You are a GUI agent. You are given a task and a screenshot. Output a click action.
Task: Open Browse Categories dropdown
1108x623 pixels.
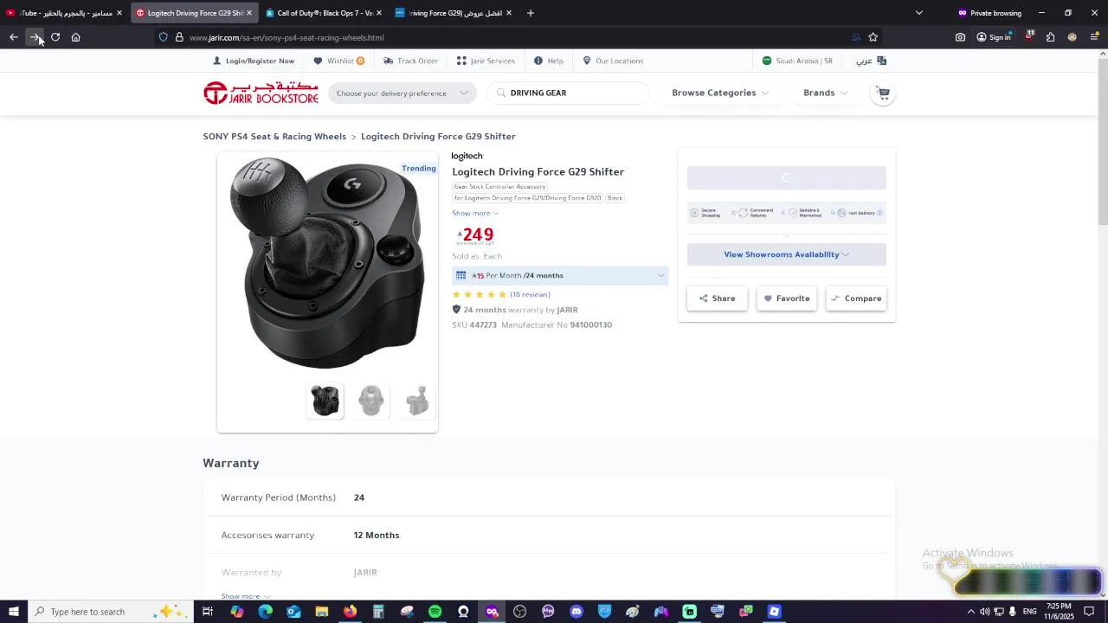[x=720, y=93]
